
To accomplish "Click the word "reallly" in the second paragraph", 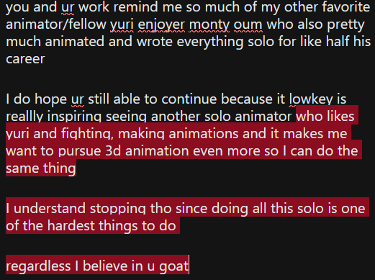I will click(24, 117).
